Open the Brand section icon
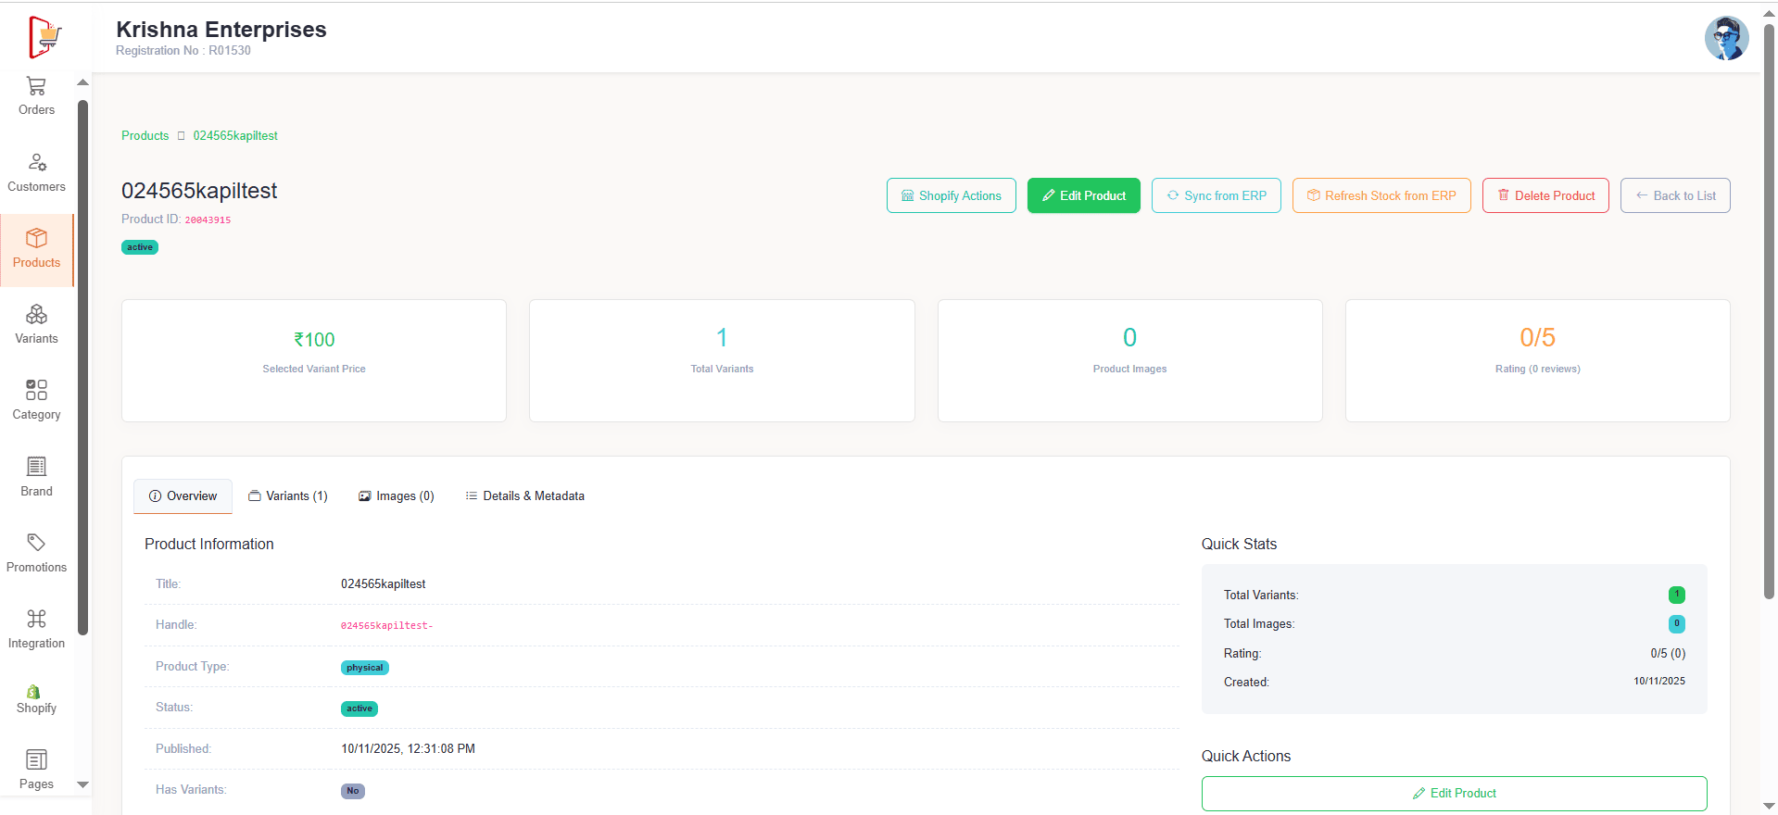1778x815 pixels. click(x=36, y=467)
